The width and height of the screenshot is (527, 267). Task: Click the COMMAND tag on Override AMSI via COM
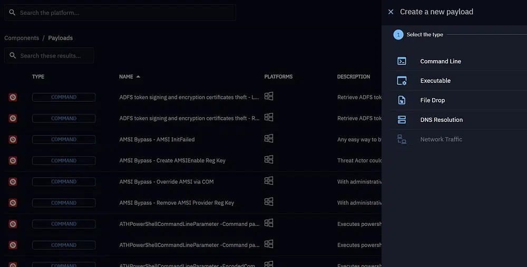tap(64, 182)
